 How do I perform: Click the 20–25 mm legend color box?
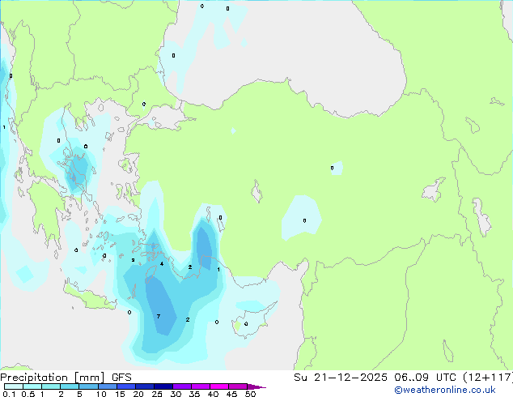[x=144, y=386]
